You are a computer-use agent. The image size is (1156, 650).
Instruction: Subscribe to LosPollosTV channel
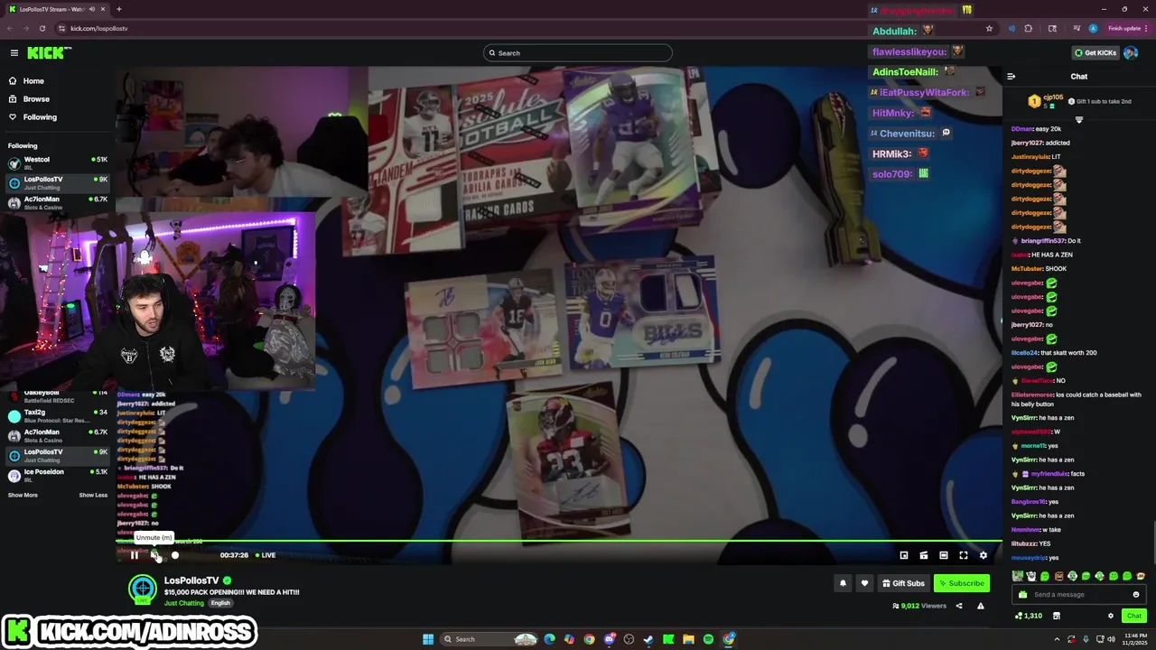click(x=961, y=583)
